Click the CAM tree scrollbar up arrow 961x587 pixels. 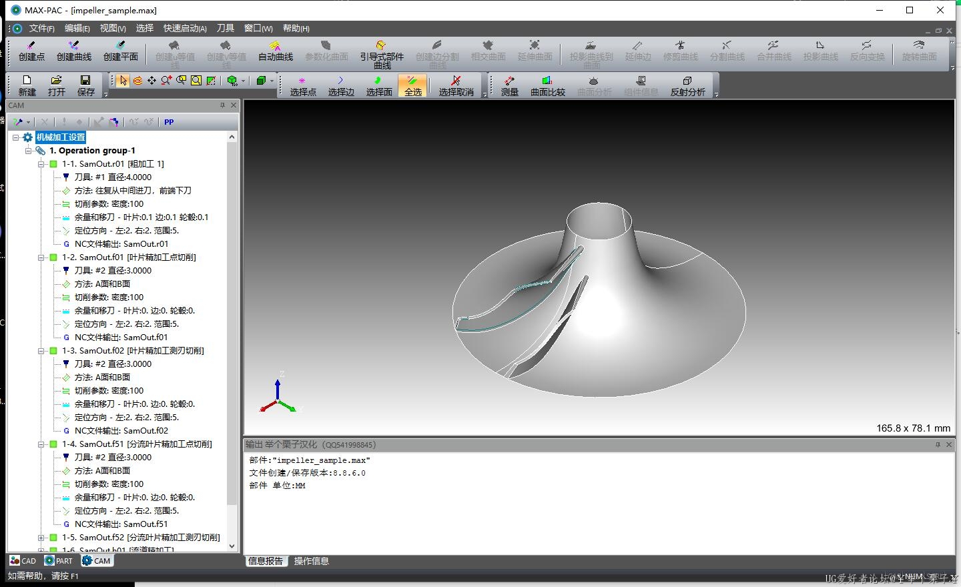[232, 137]
